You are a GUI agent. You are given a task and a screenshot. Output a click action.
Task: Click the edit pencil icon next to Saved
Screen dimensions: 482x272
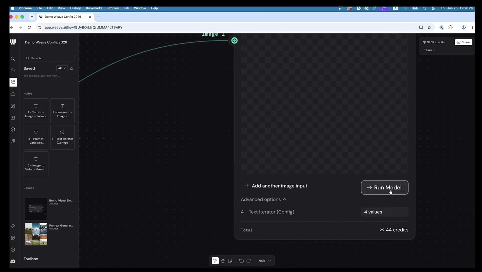pos(72,68)
